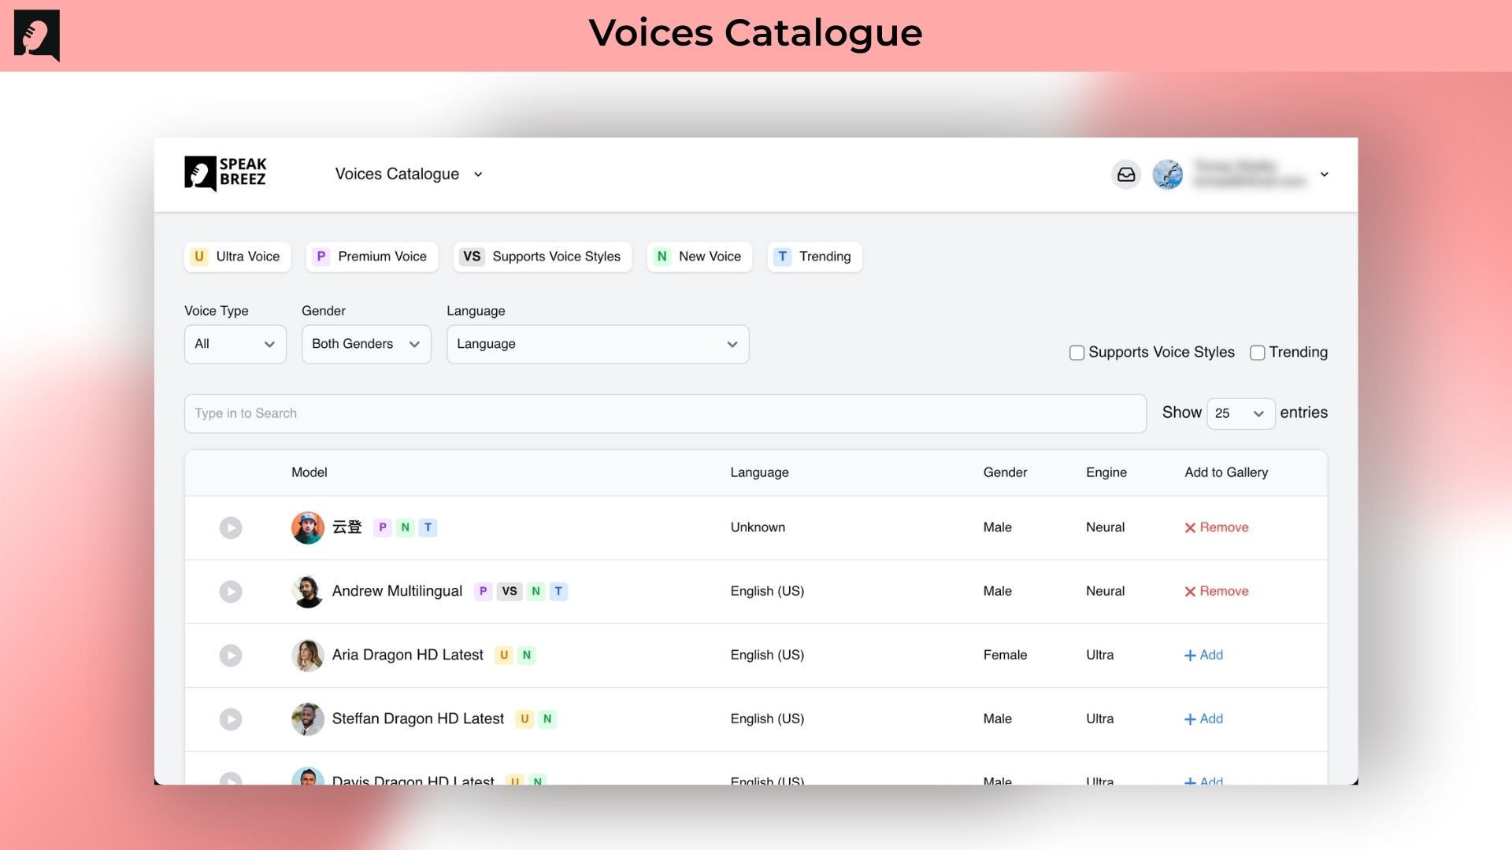
Task: Play the Andrew Multilingual voice sample
Action: tap(231, 591)
